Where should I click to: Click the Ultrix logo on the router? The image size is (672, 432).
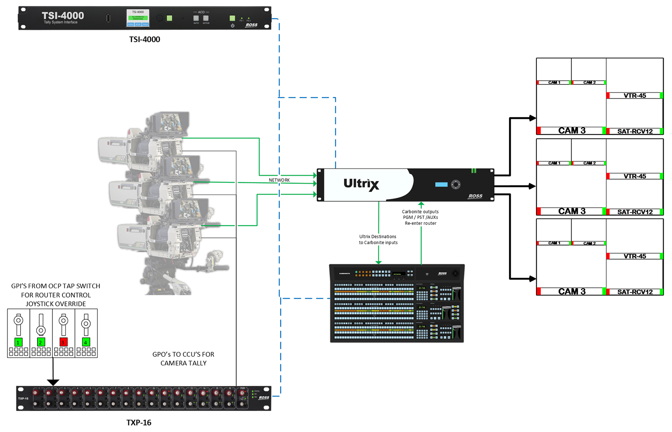(x=361, y=184)
